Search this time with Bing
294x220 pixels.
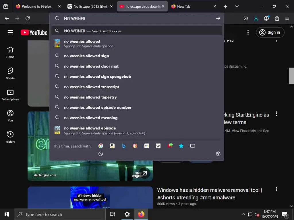pos(124,146)
